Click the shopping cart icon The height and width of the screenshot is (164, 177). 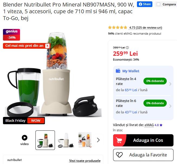click(119, 140)
